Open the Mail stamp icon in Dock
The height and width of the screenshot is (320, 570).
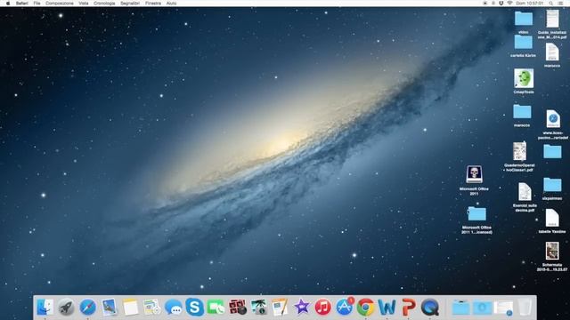(109, 308)
